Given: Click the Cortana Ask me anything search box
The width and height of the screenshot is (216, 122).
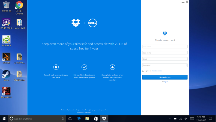Looking at the screenshot, I should tap(37, 119).
